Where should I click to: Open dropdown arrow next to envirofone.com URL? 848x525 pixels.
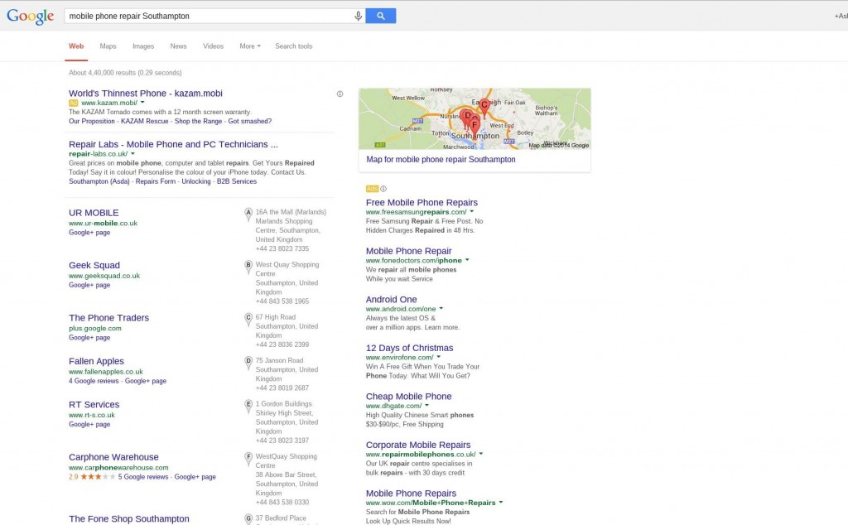point(439,357)
